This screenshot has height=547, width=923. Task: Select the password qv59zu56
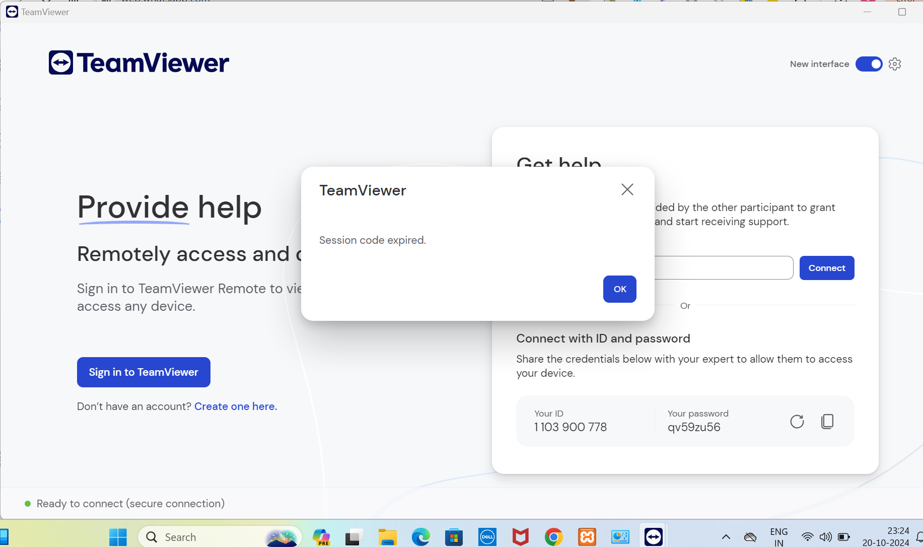click(x=694, y=427)
